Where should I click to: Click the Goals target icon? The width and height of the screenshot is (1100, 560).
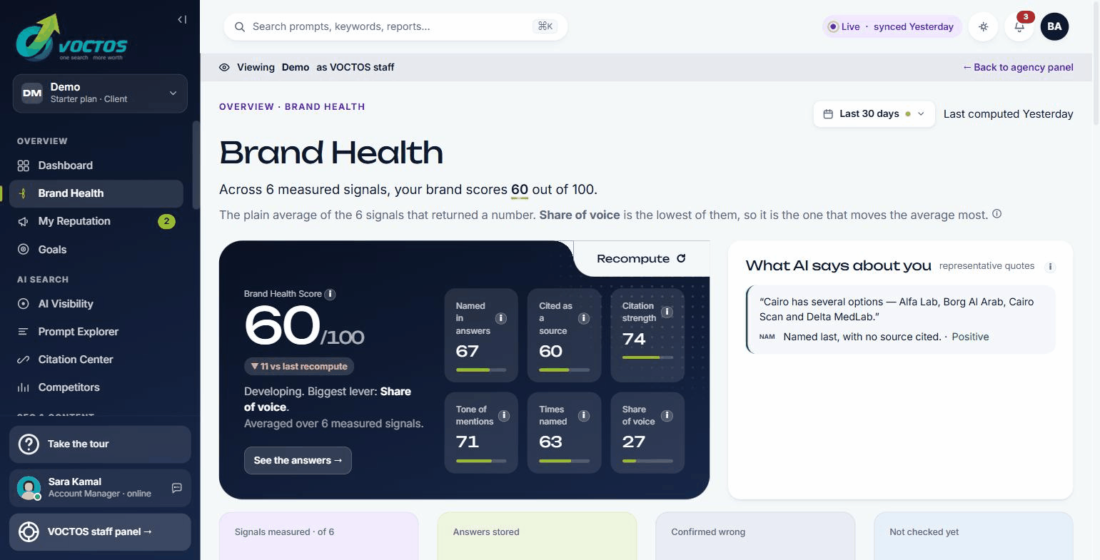click(x=23, y=250)
